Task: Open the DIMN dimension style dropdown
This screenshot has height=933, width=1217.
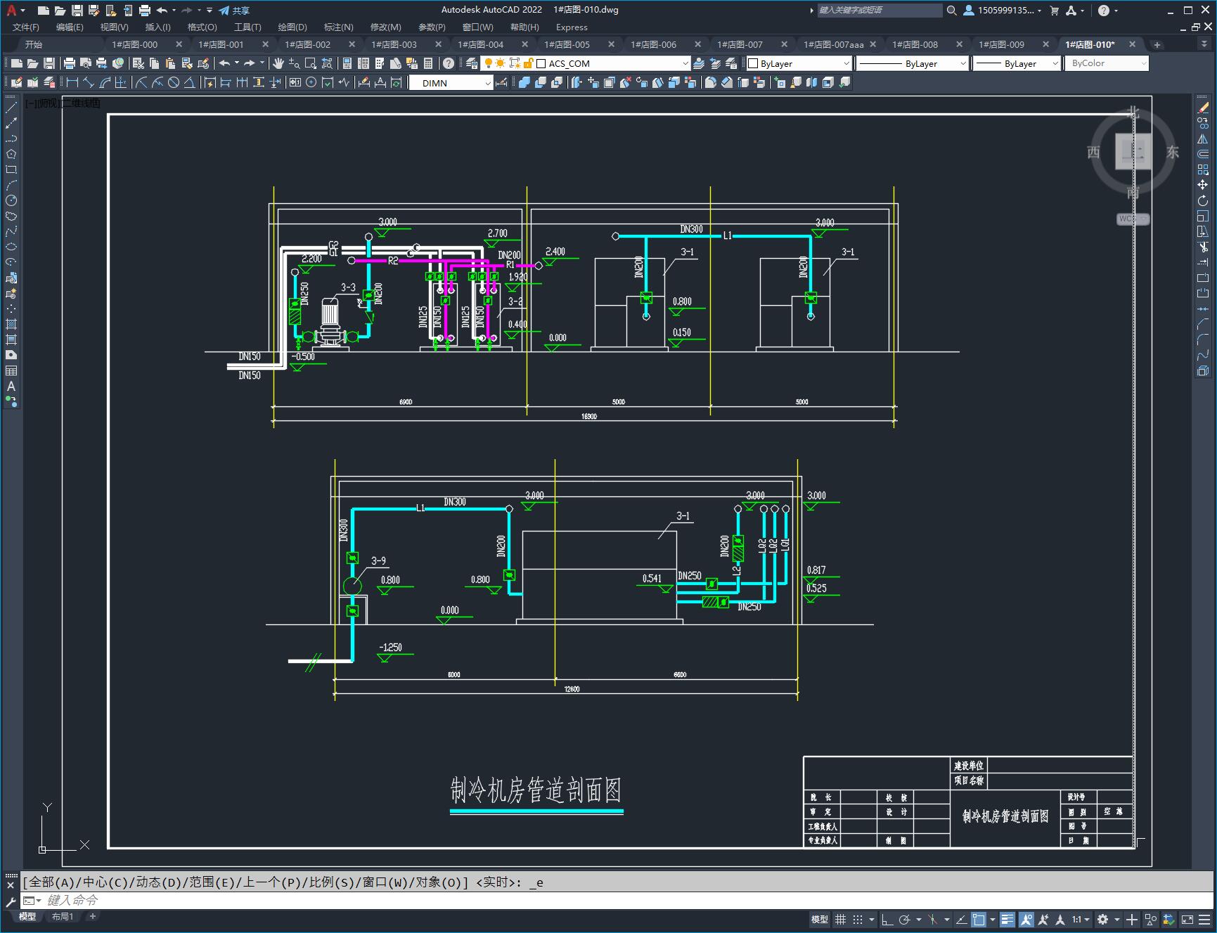Action: click(x=488, y=83)
